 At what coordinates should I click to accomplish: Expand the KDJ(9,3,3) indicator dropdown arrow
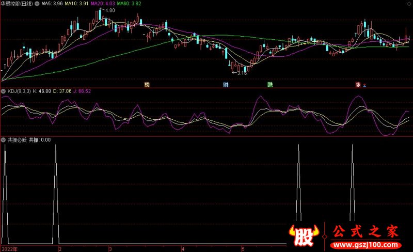(4, 91)
